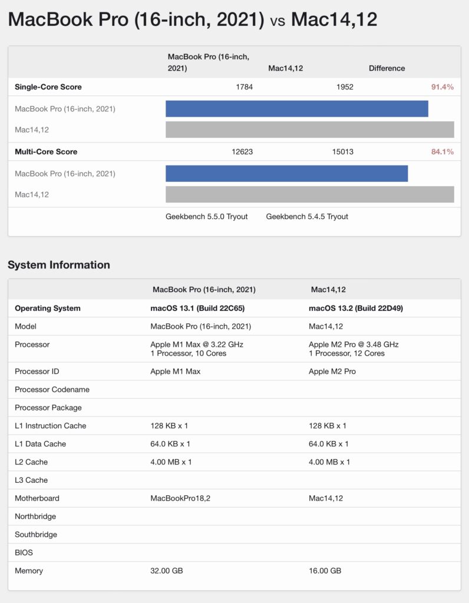Click Apple M2 Pro @ 3.48 GHz
Viewport: 469px width, 603px height.
click(x=354, y=344)
